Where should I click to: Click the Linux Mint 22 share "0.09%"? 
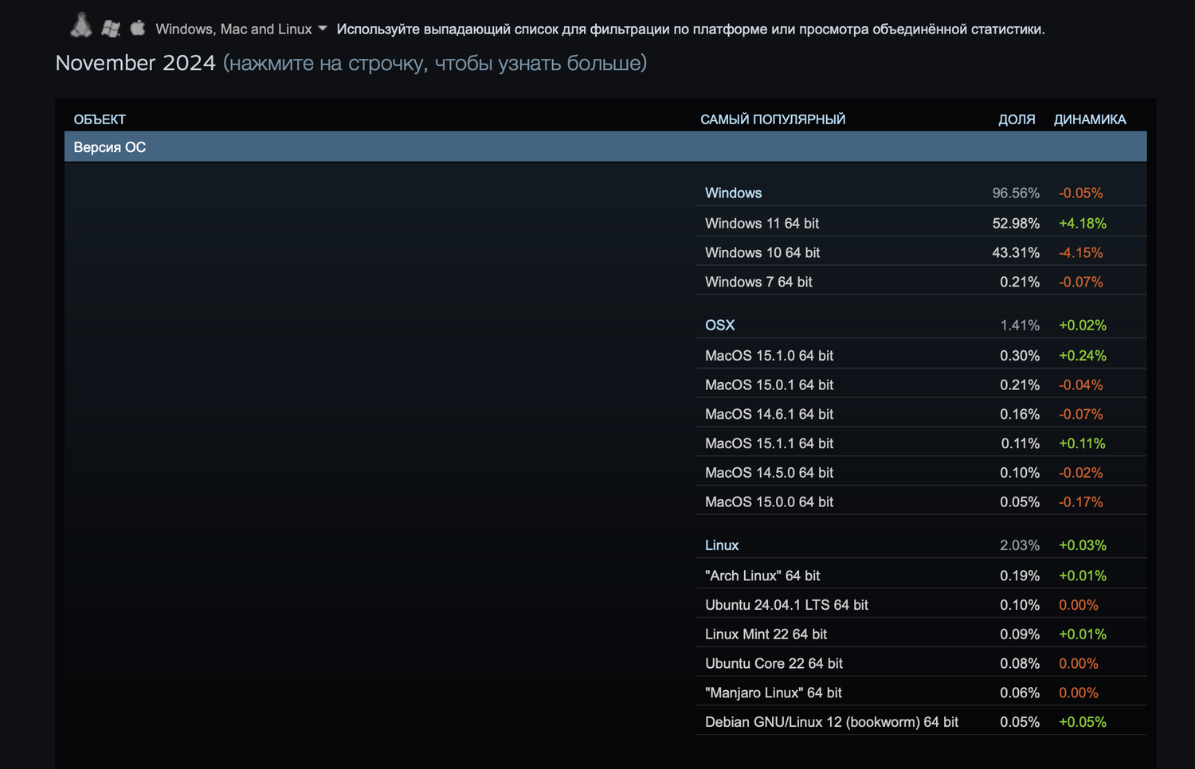coord(1020,634)
